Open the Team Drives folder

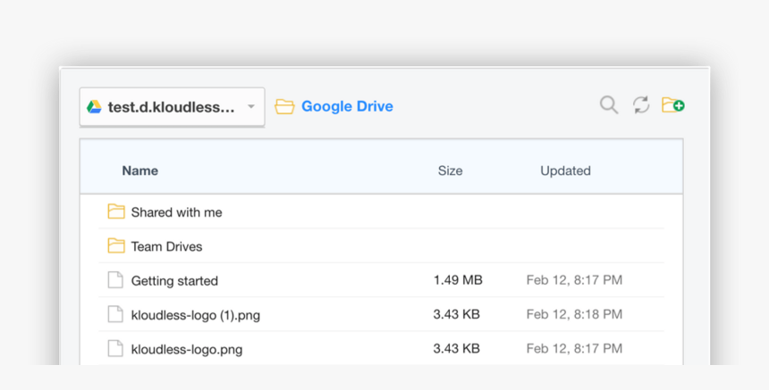[166, 246]
